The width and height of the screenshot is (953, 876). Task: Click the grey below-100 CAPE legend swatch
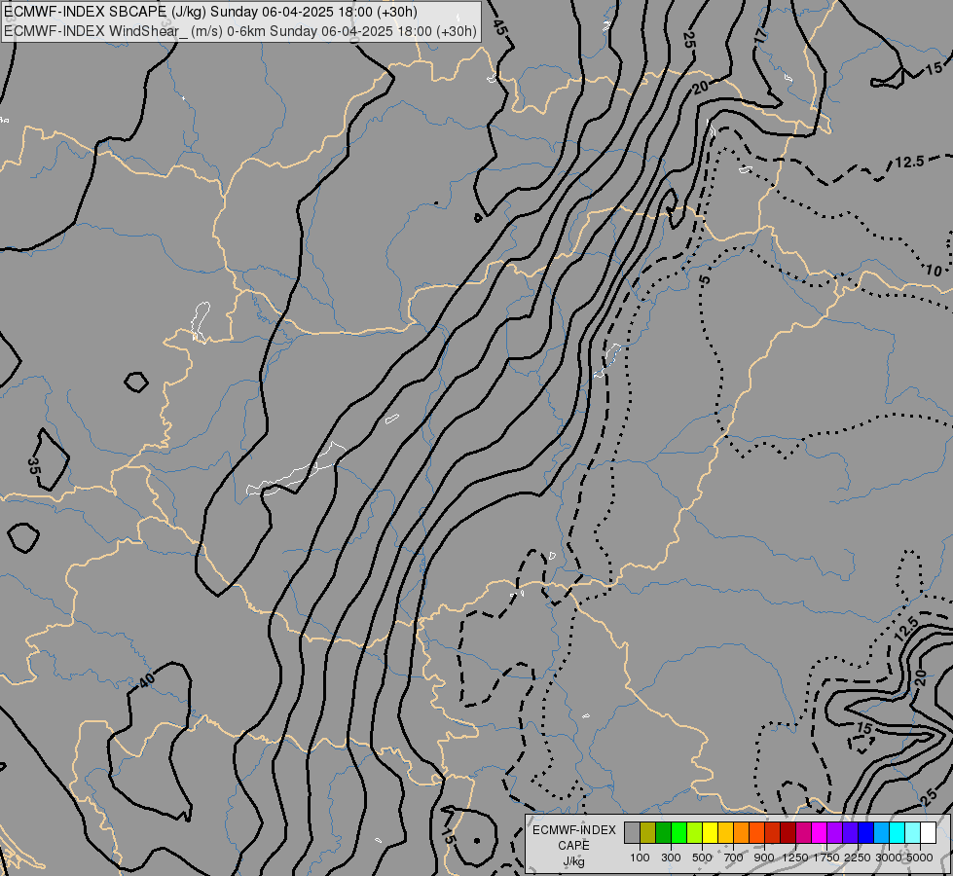(632, 833)
